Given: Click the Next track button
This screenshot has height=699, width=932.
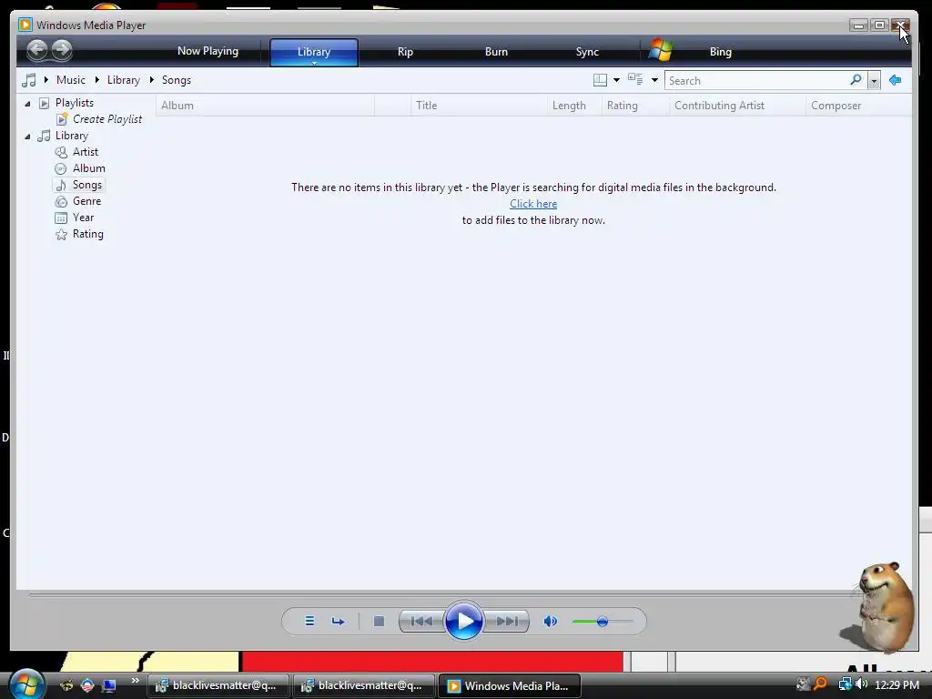Looking at the screenshot, I should (506, 621).
